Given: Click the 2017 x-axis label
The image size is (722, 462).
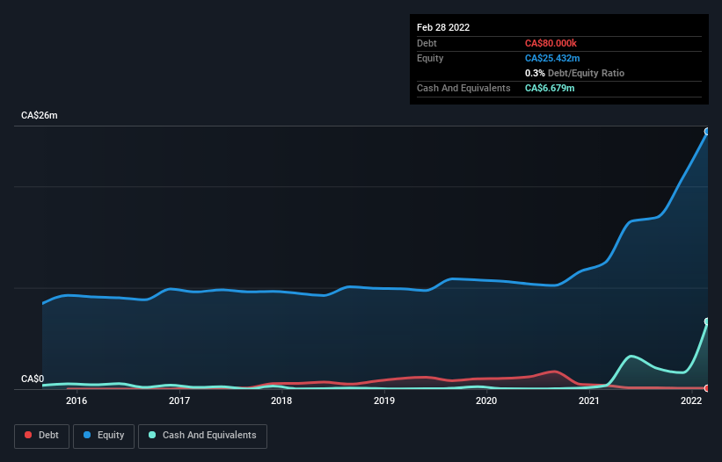Looking at the screenshot, I should pyautogui.click(x=179, y=401).
